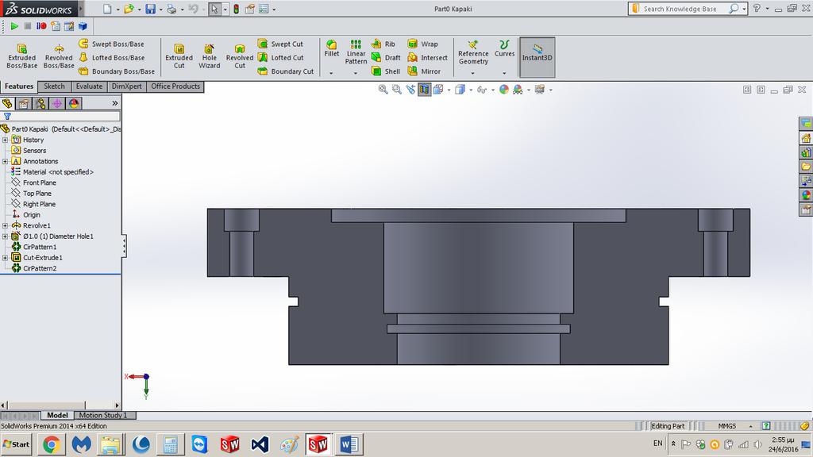813x457 pixels.
Task: Click the Linear Pattern tool
Action: 356,52
